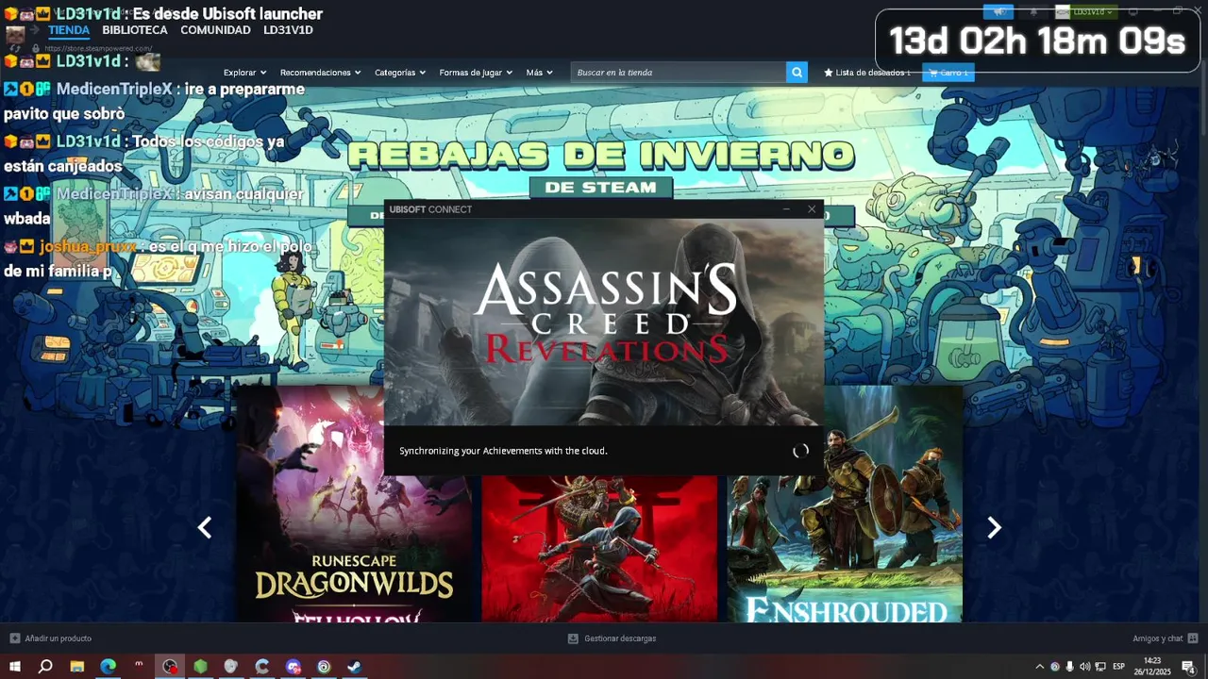1208x679 pixels.
Task: Open File Explorer from taskbar
Action: 77,667
